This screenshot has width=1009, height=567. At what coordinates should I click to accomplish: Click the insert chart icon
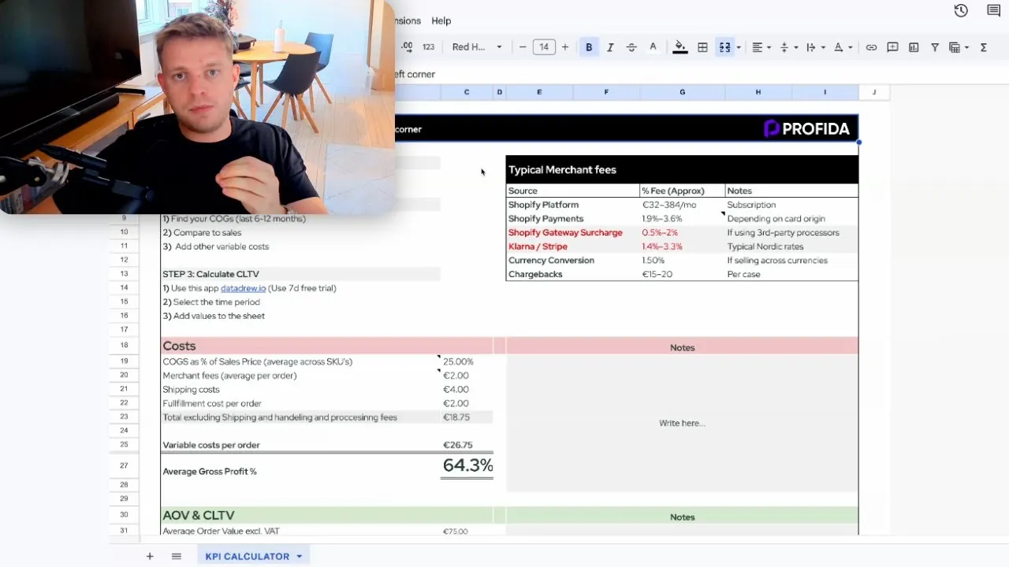914,47
